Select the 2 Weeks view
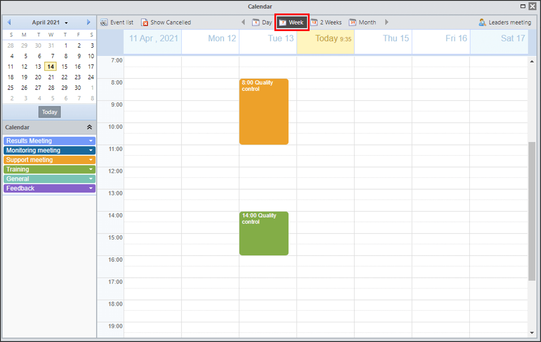 [326, 22]
